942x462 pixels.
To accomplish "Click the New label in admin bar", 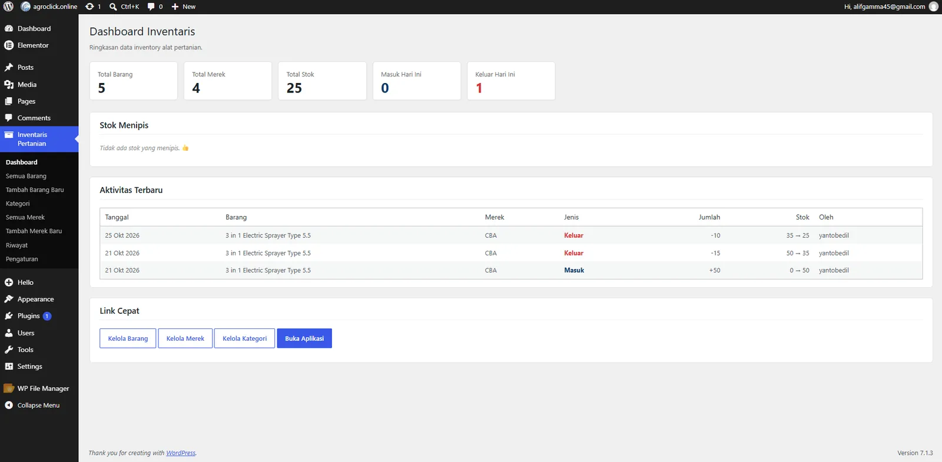I will pyautogui.click(x=189, y=6).
